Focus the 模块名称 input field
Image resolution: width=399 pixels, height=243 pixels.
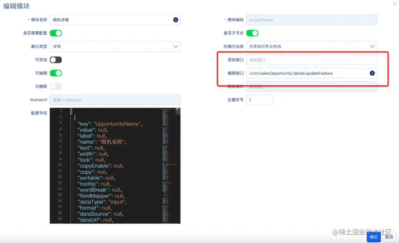point(115,20)
